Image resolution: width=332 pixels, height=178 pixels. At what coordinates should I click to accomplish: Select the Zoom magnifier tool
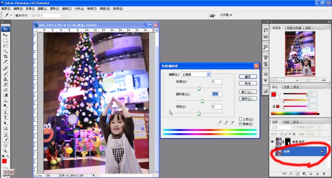point(5,151)
